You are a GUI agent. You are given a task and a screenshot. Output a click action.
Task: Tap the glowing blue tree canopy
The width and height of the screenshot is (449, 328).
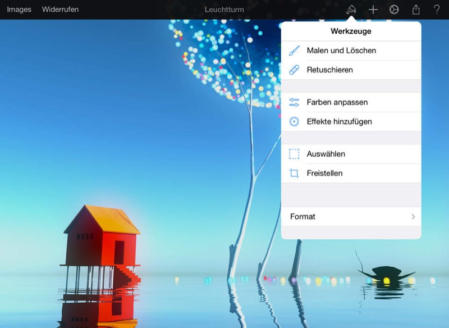(224, 56)
